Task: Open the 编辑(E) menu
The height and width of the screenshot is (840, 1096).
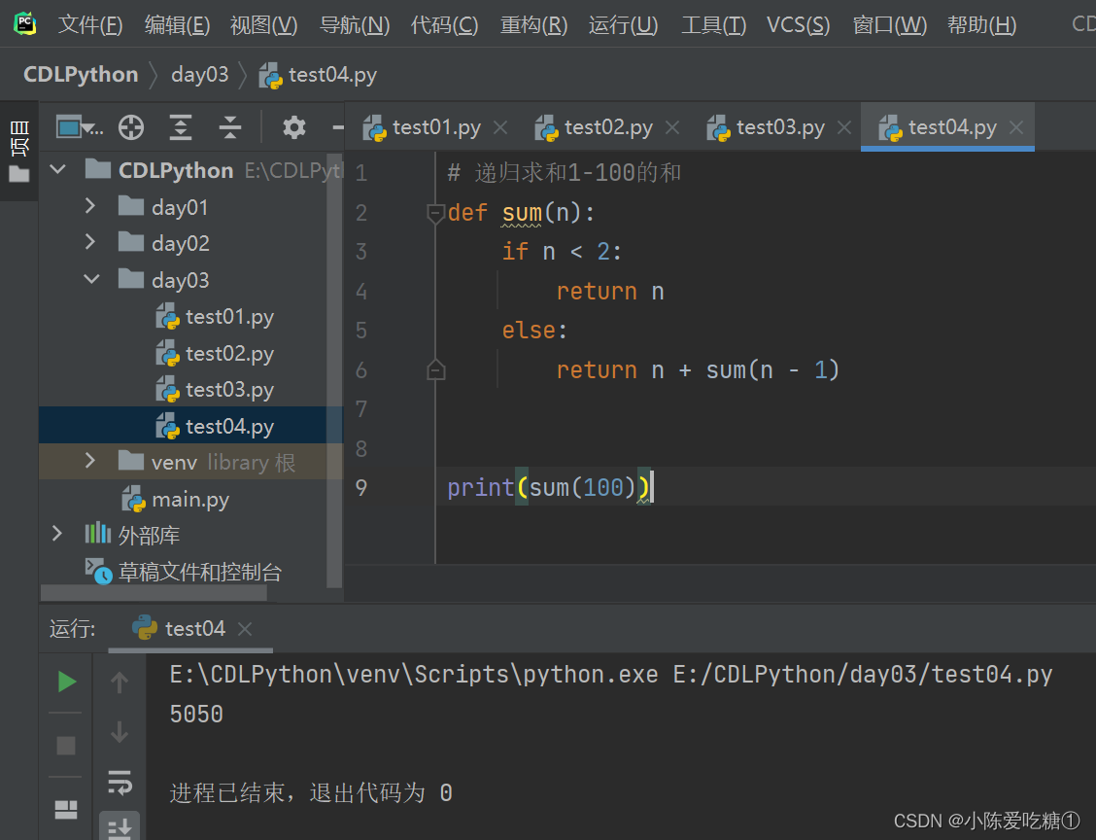Action: [x=178, y=25]
